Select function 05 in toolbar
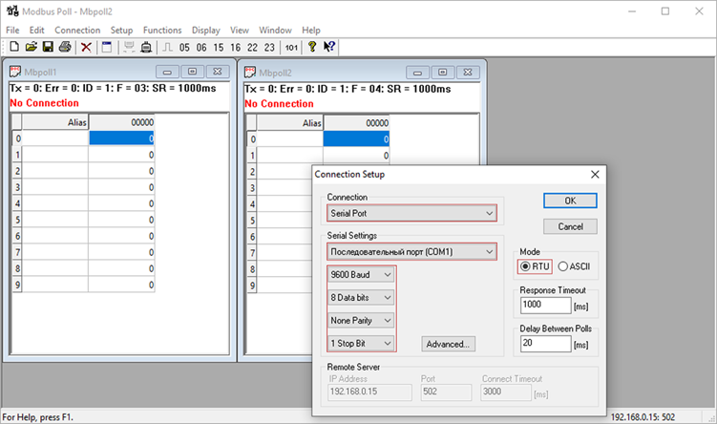This screenshot has width=717, height=424. [184, 48]
